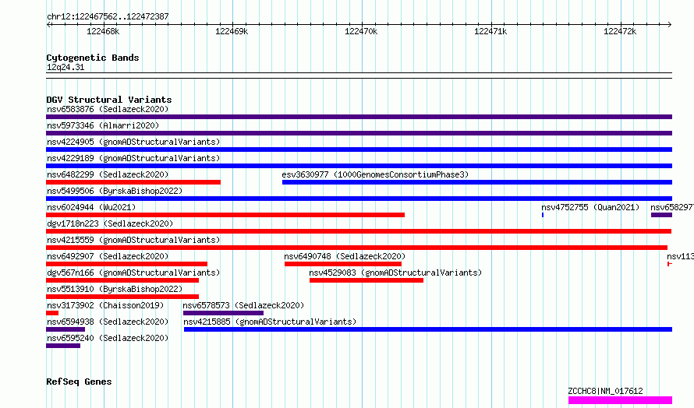The width and height of the screenshot is (694, 408).
Task: Select the nsv6594938 purple variant bar
Action: coord(66,329)
